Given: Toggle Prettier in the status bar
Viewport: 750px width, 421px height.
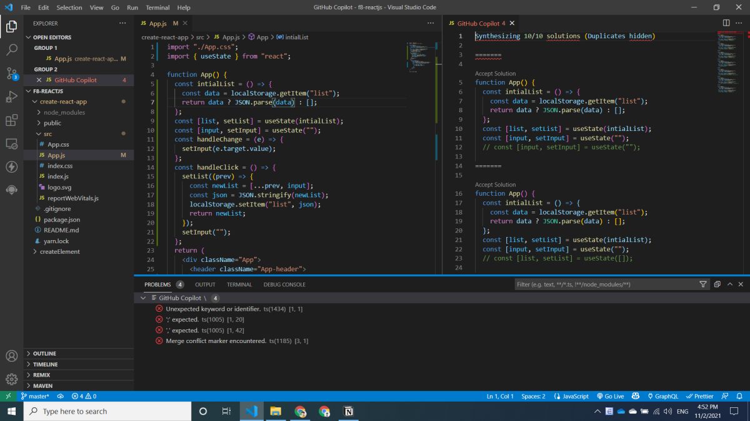Looking at the screenshot, I should pyautogui.click(x=699, y=396).
